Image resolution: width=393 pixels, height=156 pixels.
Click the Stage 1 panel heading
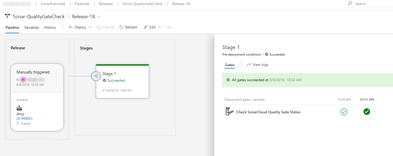coord(231,47)
